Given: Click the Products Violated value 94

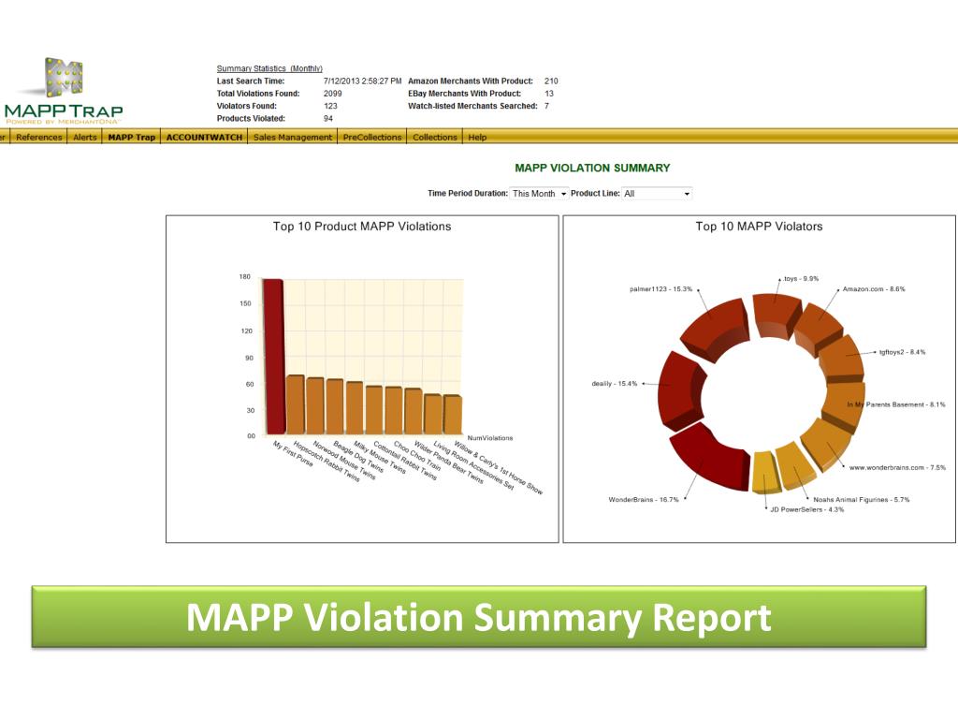Looking at the screenshot, I should coord(328,119).
